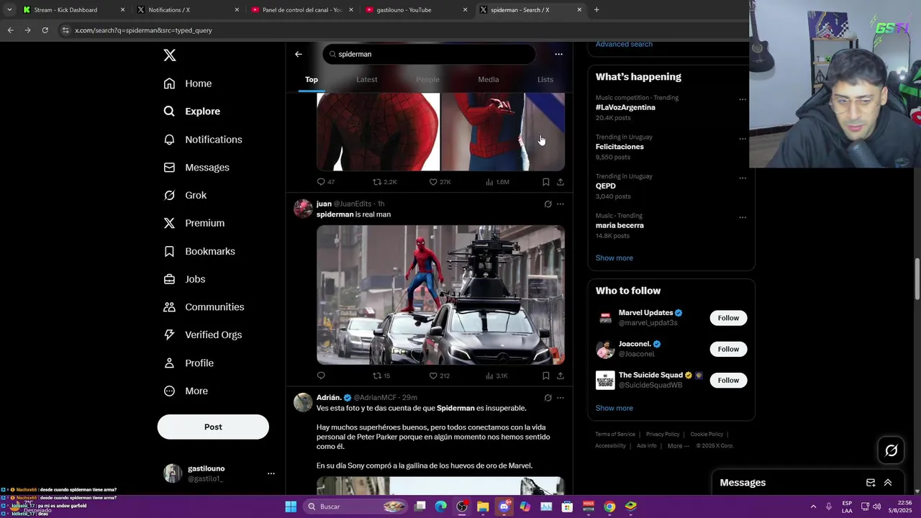
Task: Click Grok icon on juan's post
Action: pos(548,204)
